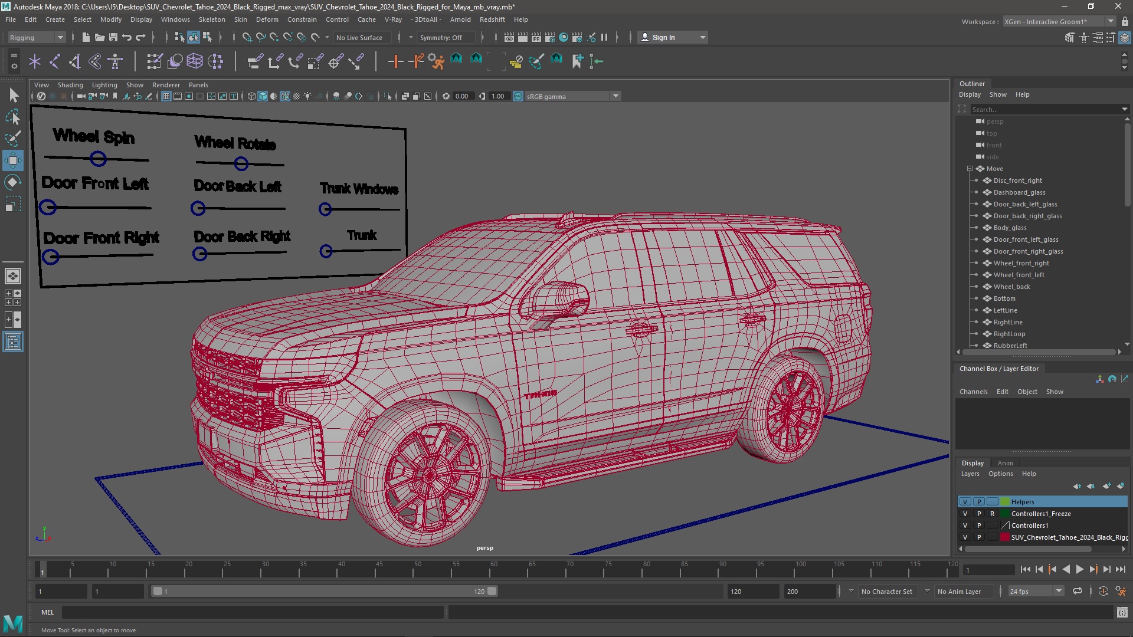Toggle R reference state of Controllers1_Freeze layer
The width and height of the screenshot is (1133, 637).
(x=993, y=514)
